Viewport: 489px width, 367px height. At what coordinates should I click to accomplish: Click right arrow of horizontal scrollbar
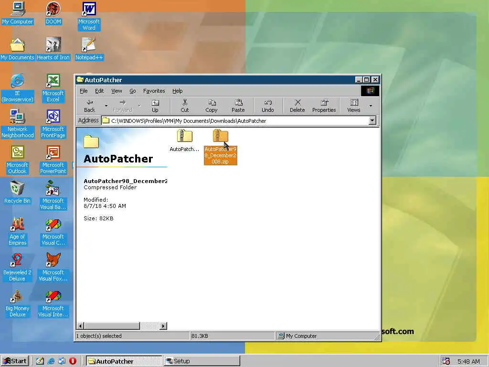point(163,326)
